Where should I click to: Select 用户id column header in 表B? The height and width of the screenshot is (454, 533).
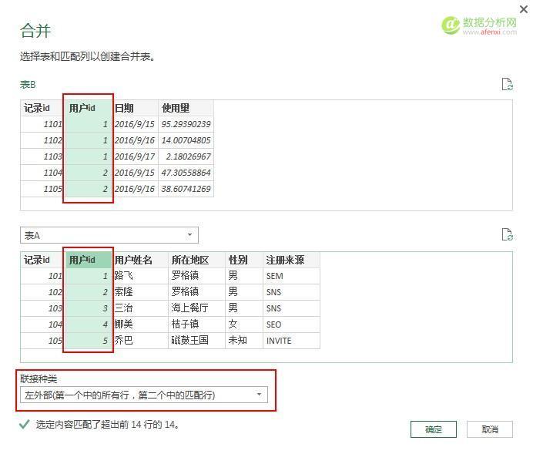point(89,108)
